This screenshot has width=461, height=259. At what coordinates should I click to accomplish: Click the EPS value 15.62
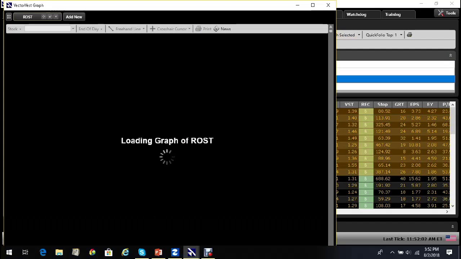(x=415, y=179)
